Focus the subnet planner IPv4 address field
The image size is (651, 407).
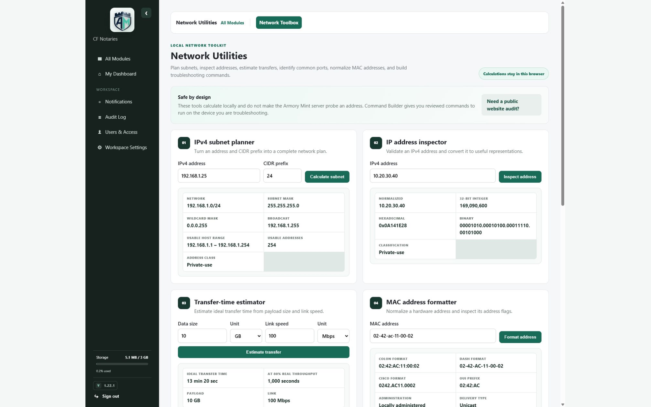pos(219,176)
